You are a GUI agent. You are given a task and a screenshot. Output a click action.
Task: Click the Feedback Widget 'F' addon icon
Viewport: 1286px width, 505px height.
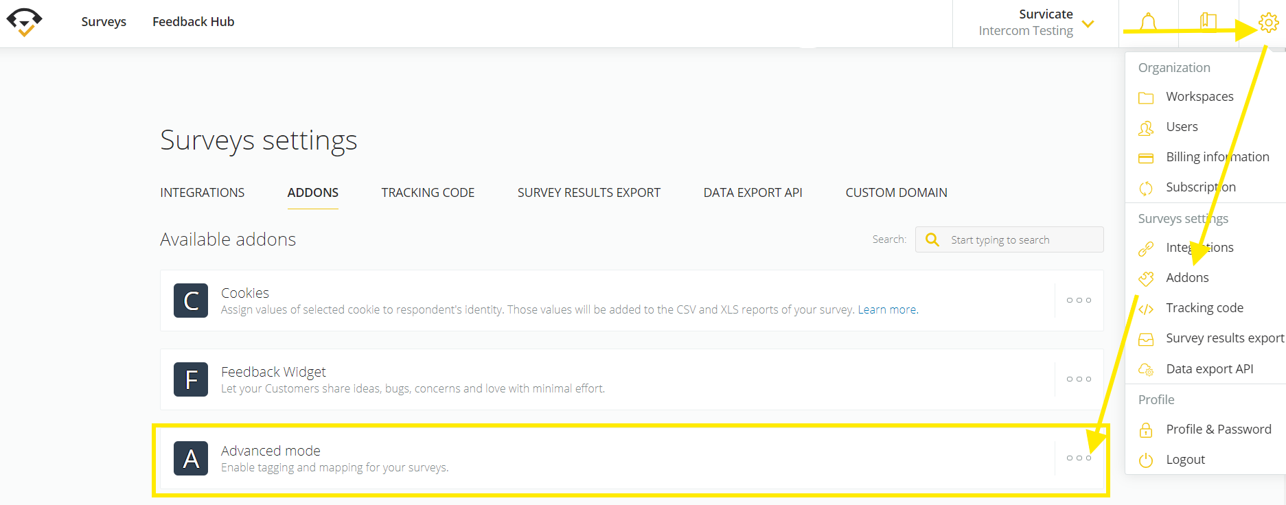[191, 379]
